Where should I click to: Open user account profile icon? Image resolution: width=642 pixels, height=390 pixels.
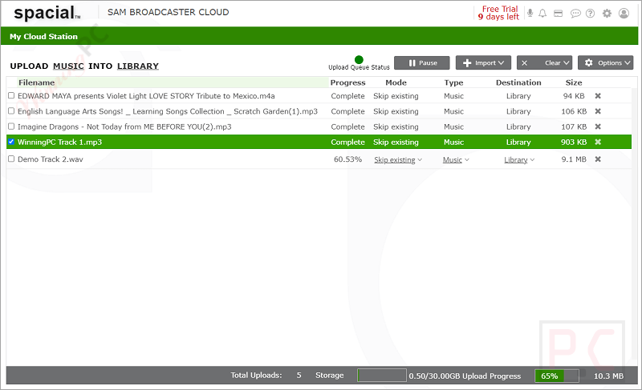tap(624, 14)
